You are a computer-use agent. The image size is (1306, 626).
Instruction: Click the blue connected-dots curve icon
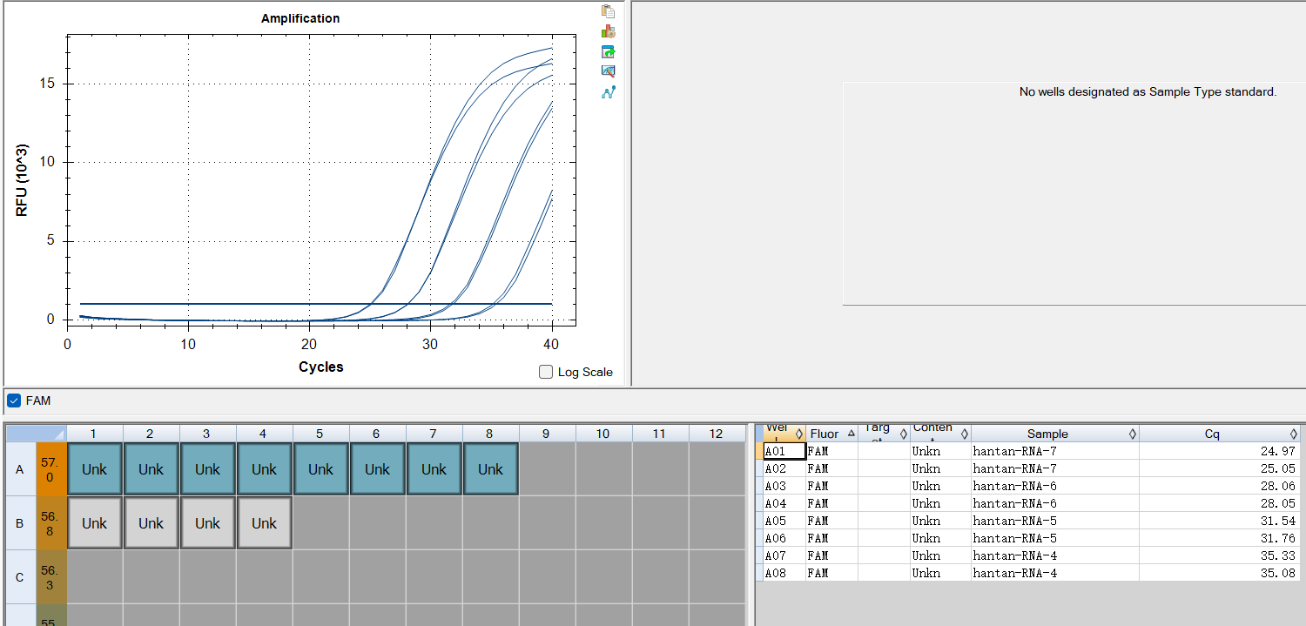pyautogui.click(x=609, y=91)
